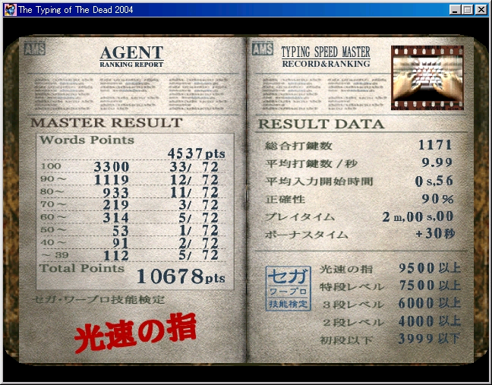The width and height of the screenshot is (492, 385).
Task: Click the MASTER RESULT heading
Action: pos(106,122)
